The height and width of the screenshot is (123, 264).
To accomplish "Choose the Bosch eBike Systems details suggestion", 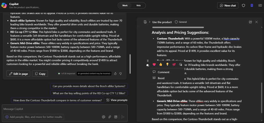I will pos(89,86).
